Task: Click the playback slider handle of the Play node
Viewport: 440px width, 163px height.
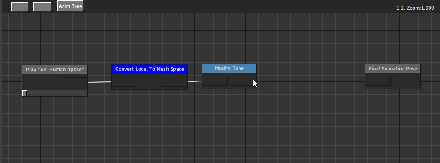Action: pyautogui.click(x=25, y=93)
